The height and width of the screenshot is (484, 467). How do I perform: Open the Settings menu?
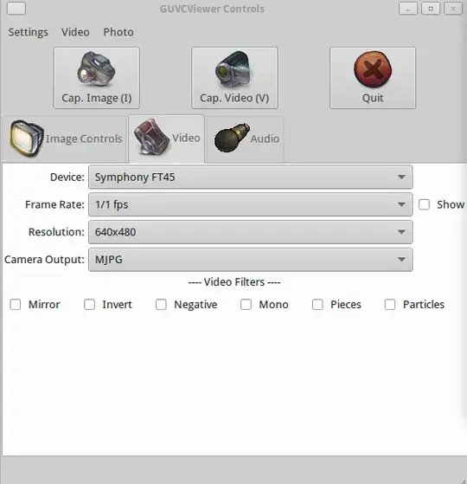[28, 32]
